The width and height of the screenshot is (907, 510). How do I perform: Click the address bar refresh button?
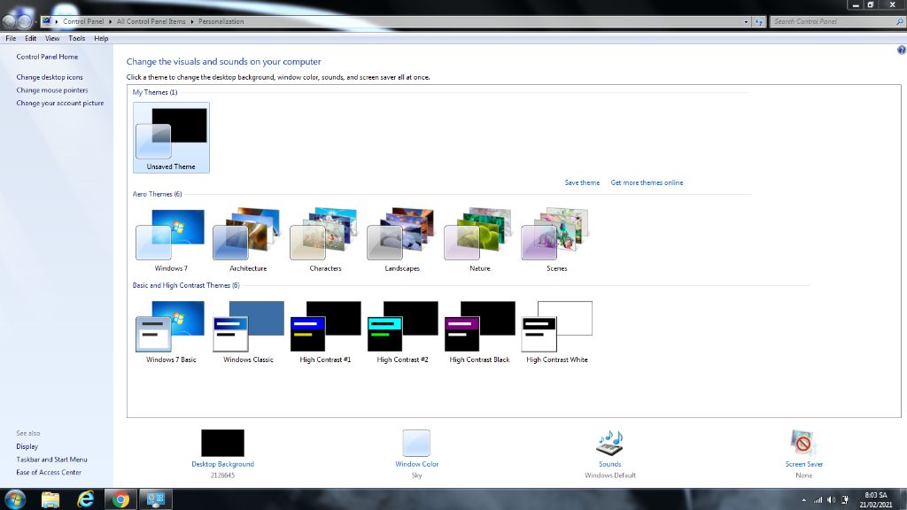click(x=759, y=22)
